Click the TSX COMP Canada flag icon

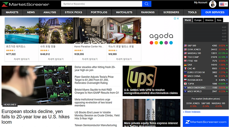[185, 57]
